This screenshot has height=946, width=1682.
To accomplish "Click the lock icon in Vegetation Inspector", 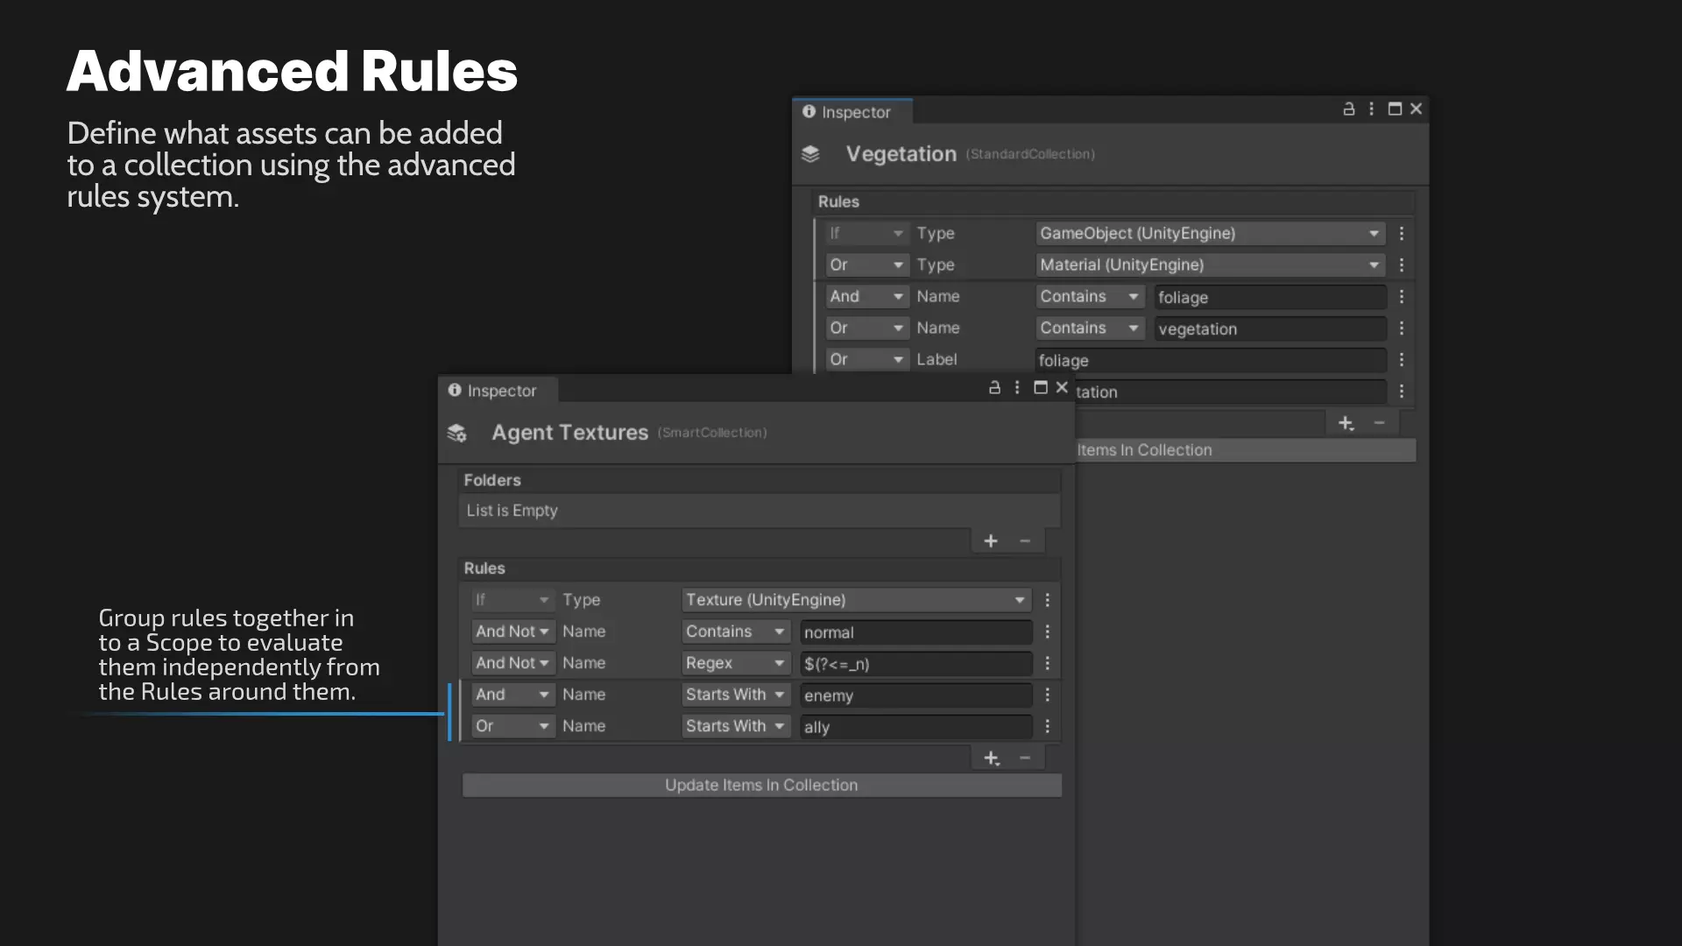I will tap(1349, 109).
